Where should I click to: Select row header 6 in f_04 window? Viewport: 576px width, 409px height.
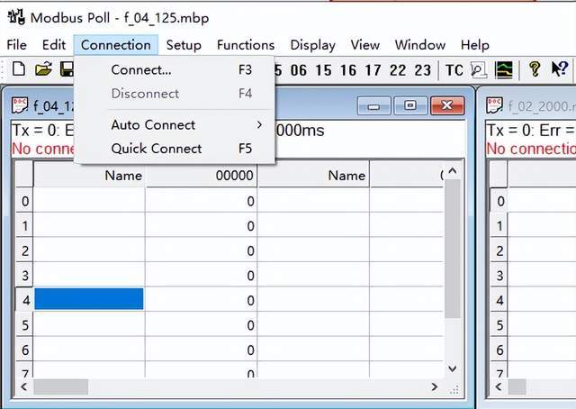point(24,350)
